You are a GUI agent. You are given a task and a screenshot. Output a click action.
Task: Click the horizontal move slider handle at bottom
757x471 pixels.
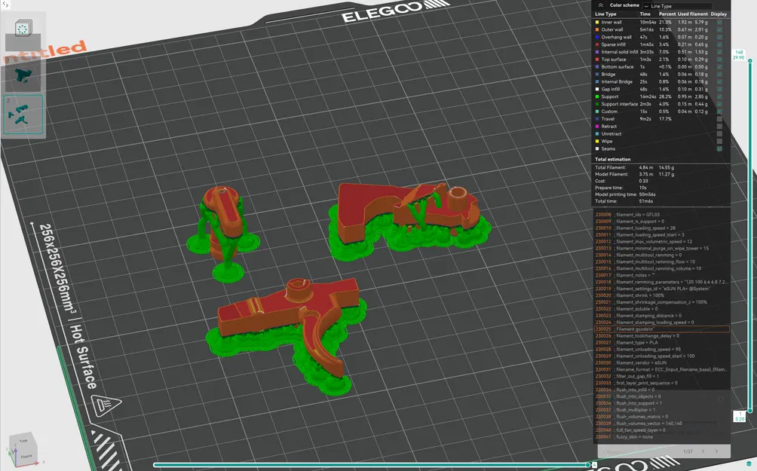[x=587, y=465]
